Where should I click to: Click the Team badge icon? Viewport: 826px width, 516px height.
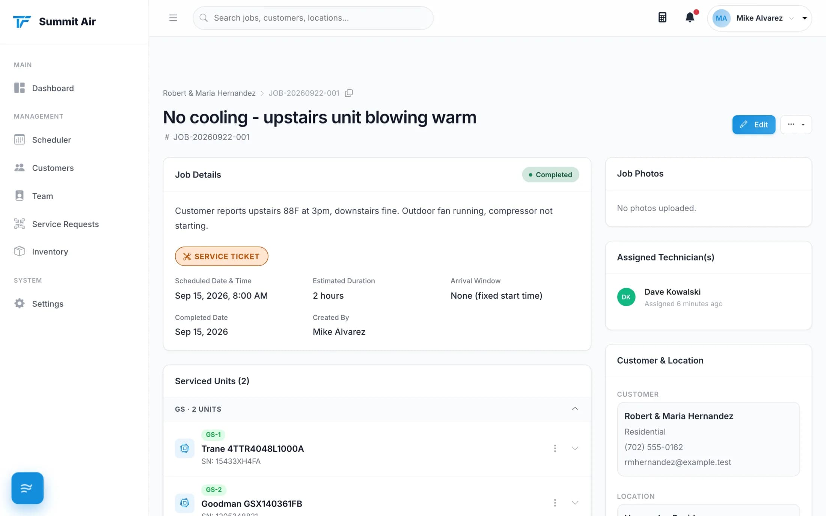coord(20,196)
